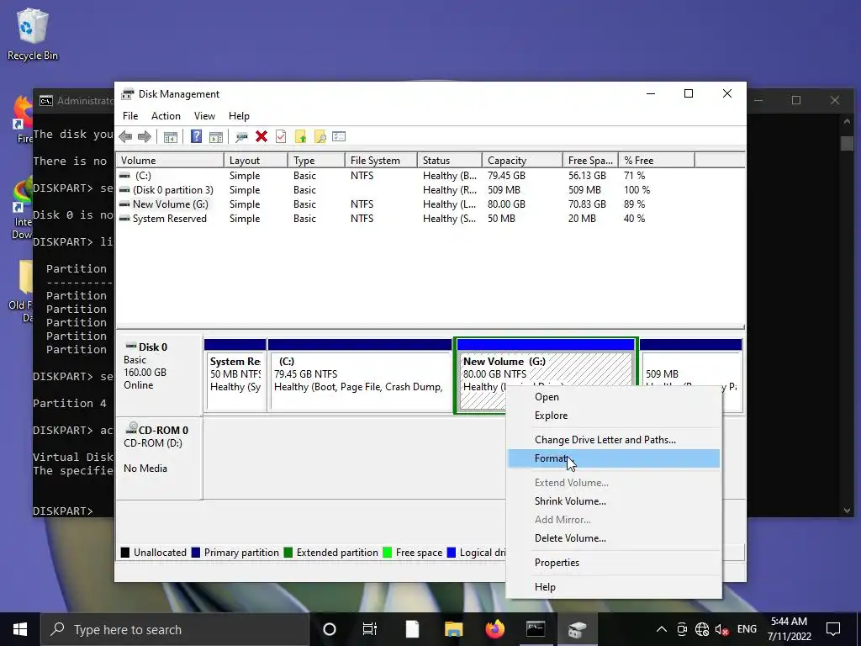
Task: Choose Properties from the context menu
Action: coord(613,563)
